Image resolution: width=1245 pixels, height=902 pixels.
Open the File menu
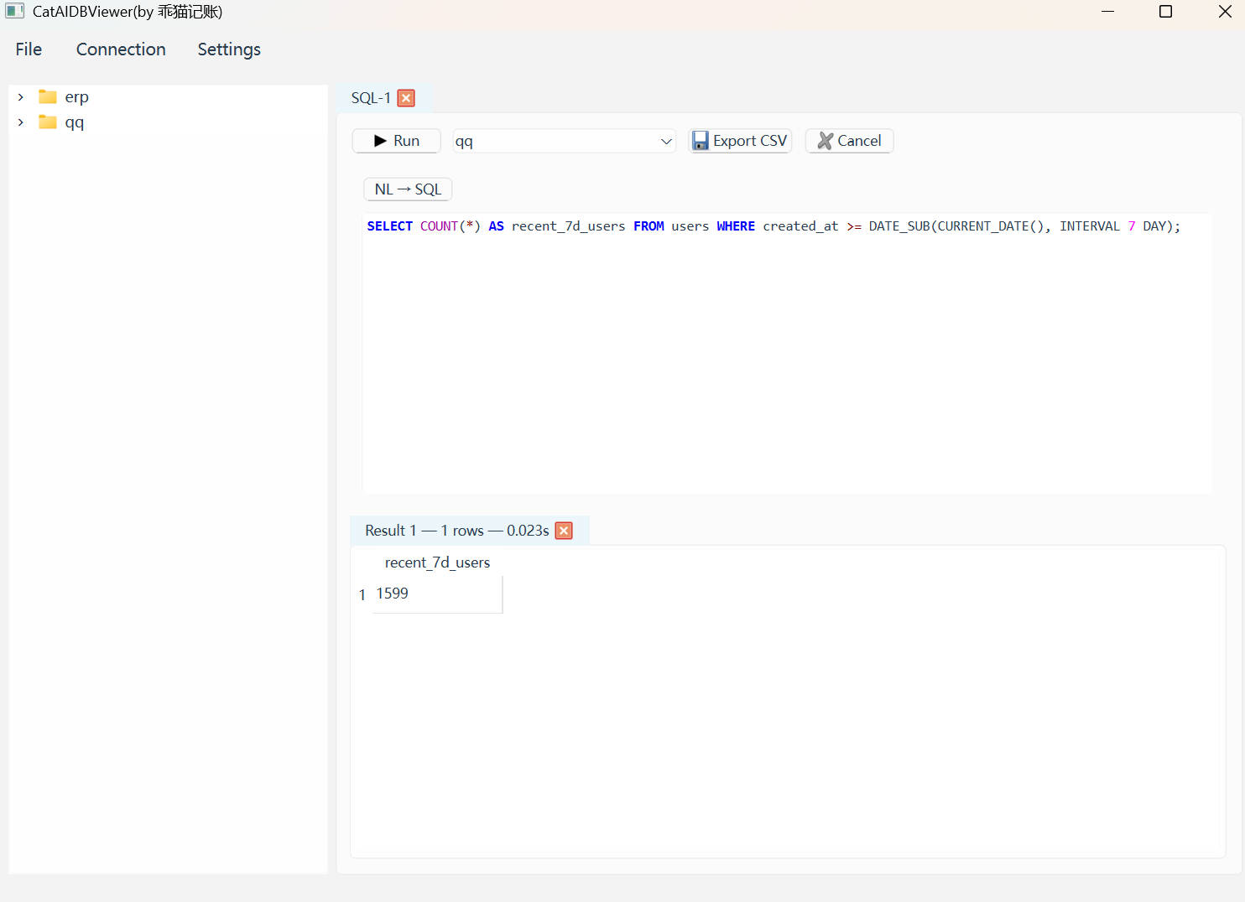pos(29,49)
